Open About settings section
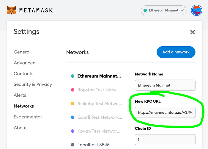The width and height of the screenshot is (208, 149). coord(20,128)
